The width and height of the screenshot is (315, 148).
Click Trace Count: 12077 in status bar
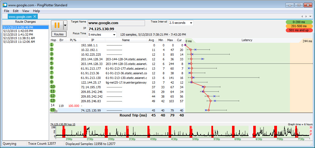pos(42,144)
